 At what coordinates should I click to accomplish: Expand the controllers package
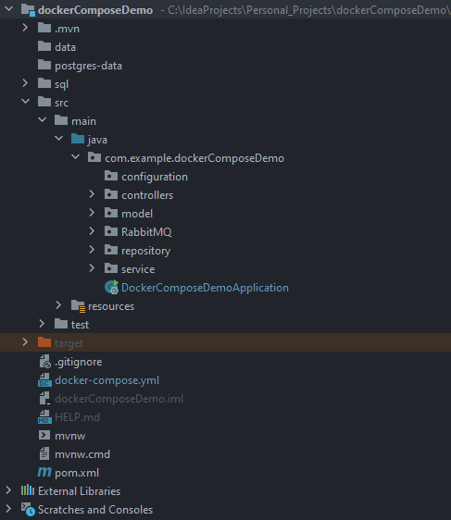[x=92, y=194]
